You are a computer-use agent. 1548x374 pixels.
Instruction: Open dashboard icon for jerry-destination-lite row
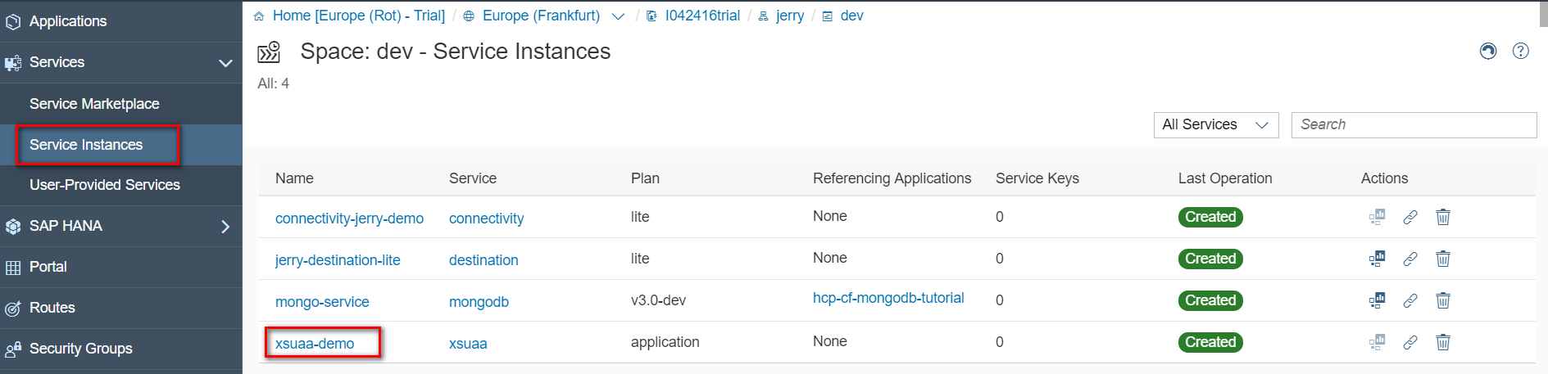1377,259
